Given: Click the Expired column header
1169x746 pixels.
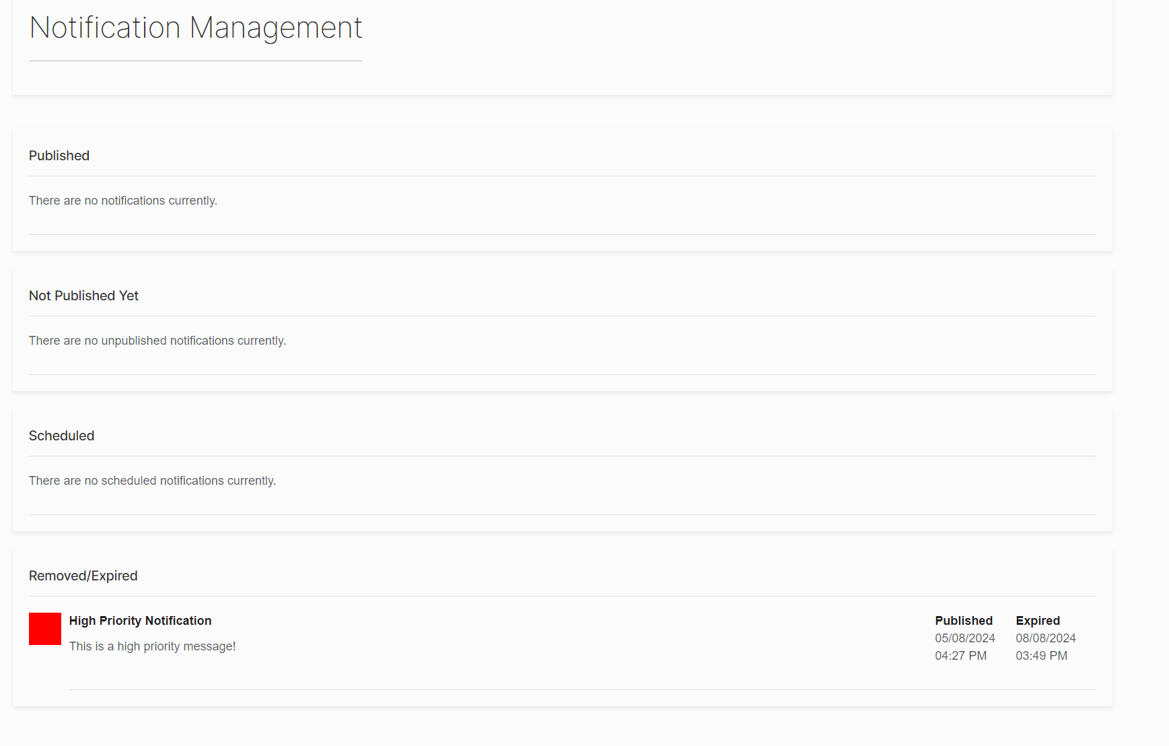Looking at the screenshot, I should (1038, 620).
